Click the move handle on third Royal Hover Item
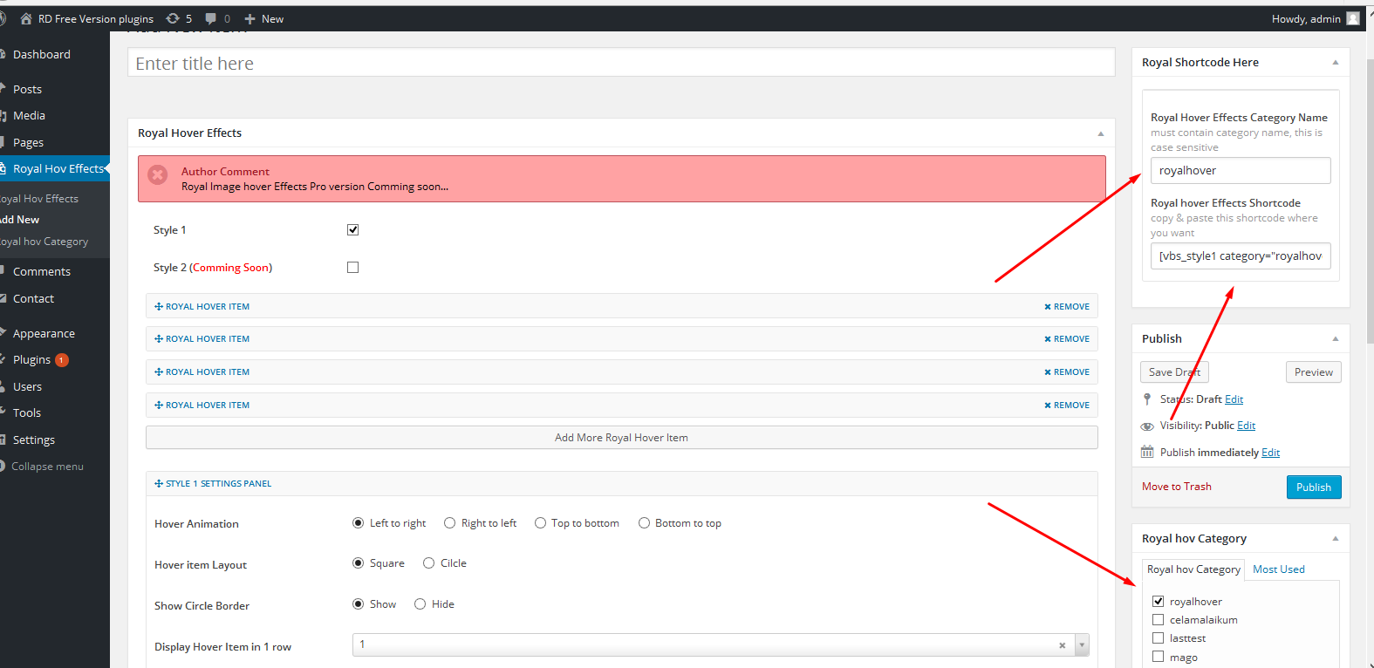1374x668 pixels. (x=159, y=371)
